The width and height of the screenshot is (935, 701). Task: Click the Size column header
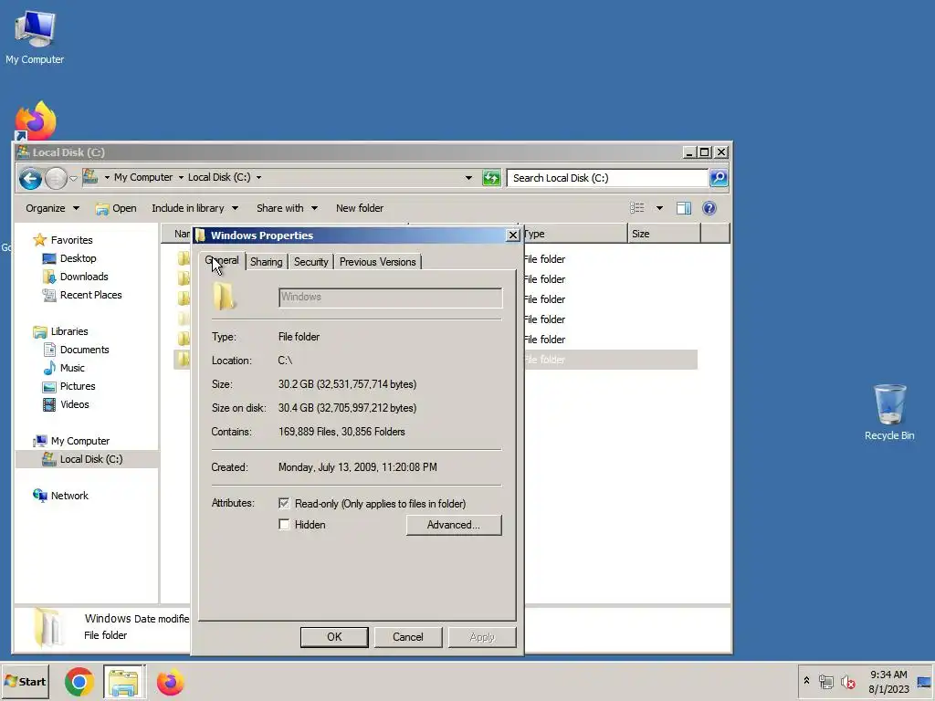pos(664,234)
